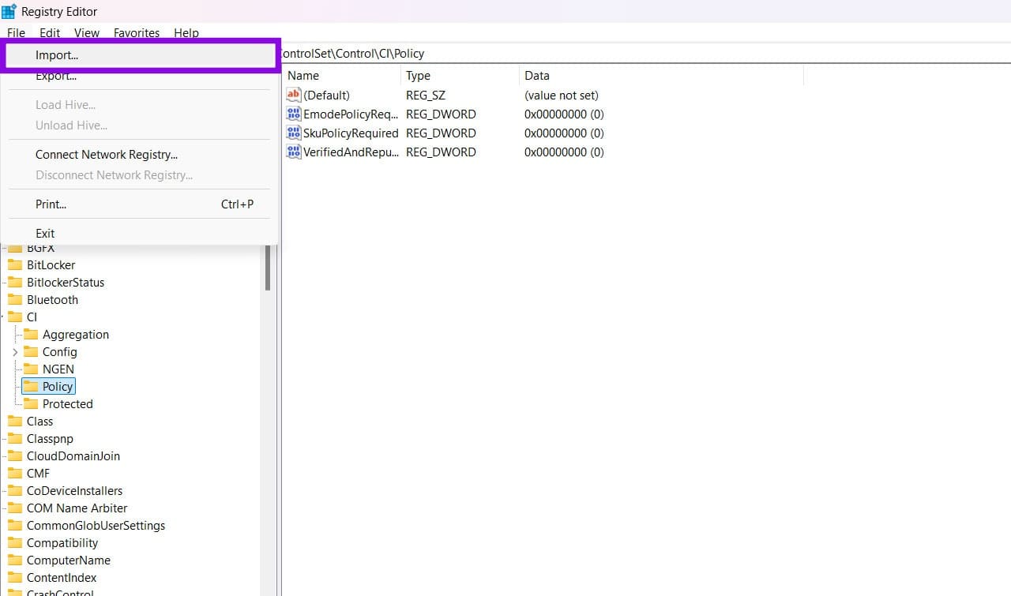
Task: Click the BitlockerStatus folder icon
Action: click(x=15, y=282)
